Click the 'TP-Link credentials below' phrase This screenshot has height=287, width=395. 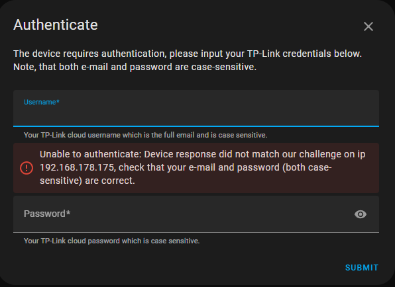click(304, 54)
